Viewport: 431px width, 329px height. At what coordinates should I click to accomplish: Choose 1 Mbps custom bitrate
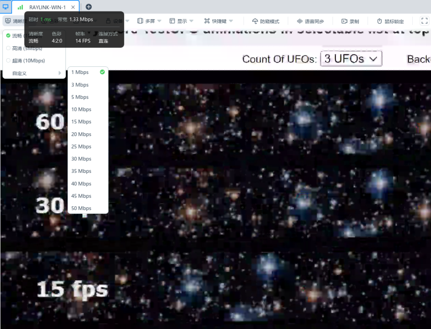(88, 72)
